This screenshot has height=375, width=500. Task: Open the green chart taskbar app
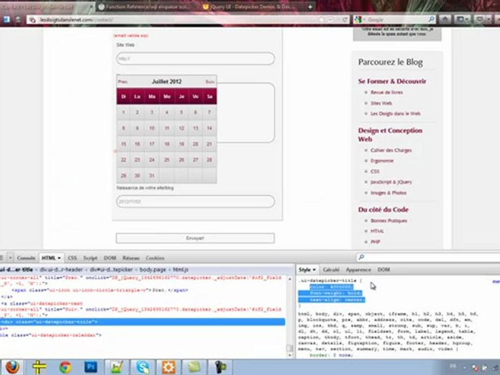click(117, 367)
